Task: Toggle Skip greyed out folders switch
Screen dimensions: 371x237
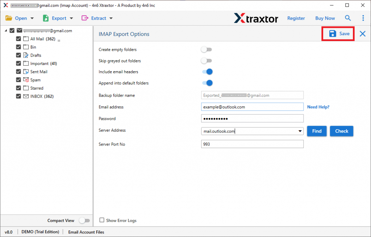Action: pyautogui.click(x=206, y=61)
